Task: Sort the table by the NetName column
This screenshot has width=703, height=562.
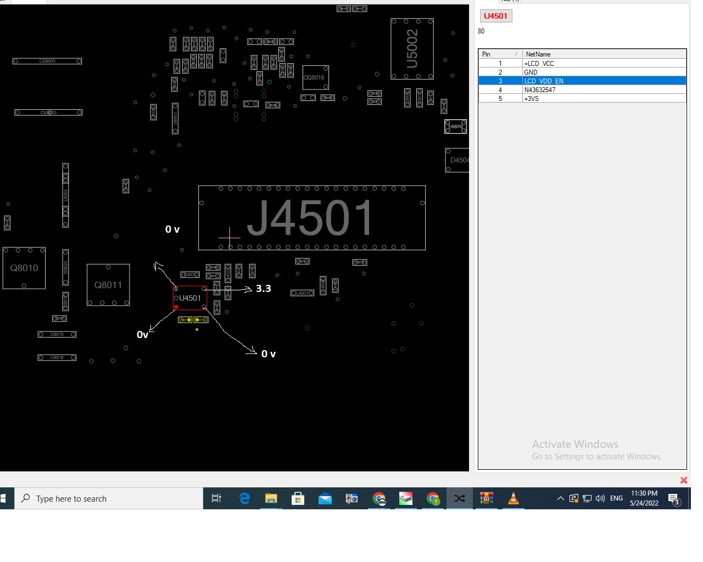Action: click(604, 54)
